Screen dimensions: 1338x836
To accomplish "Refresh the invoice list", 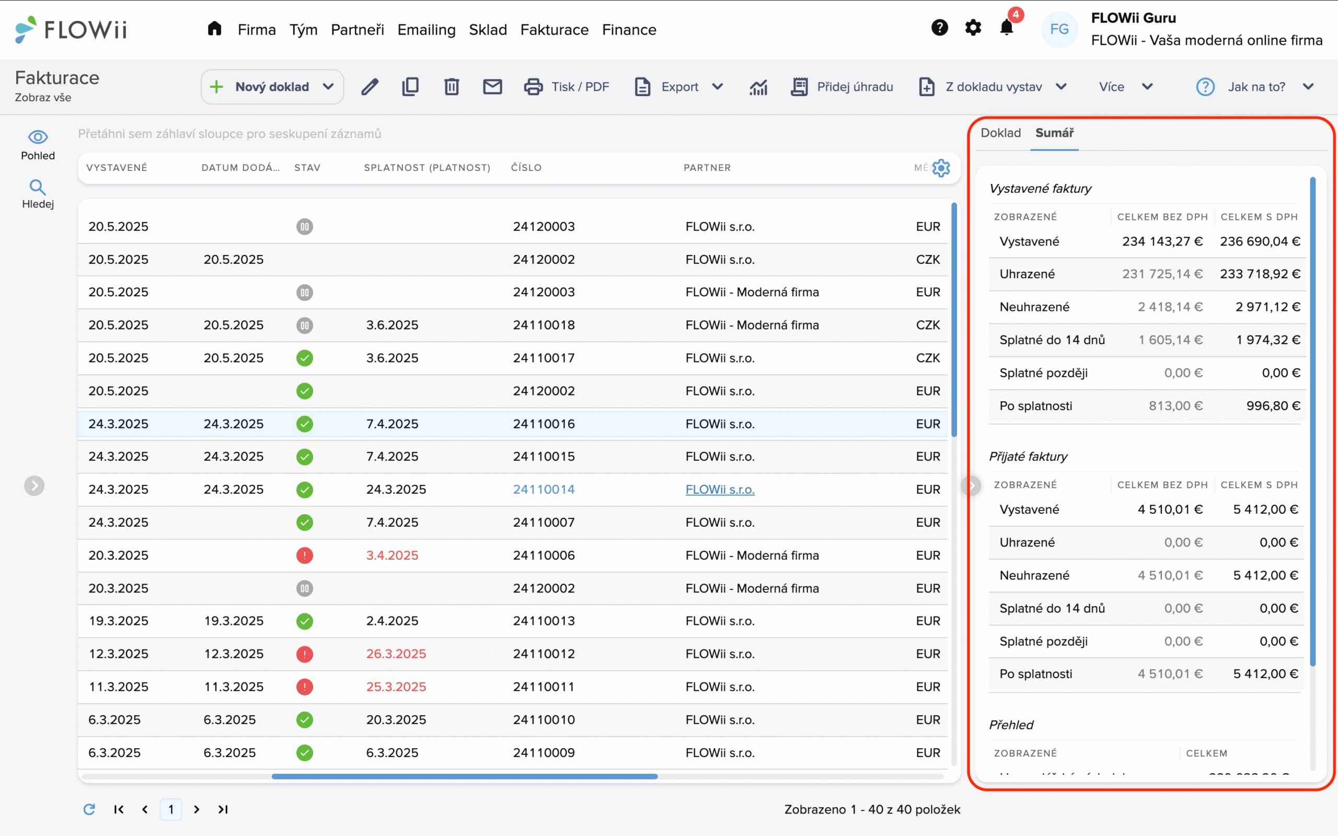I will (x=89, y=809).
